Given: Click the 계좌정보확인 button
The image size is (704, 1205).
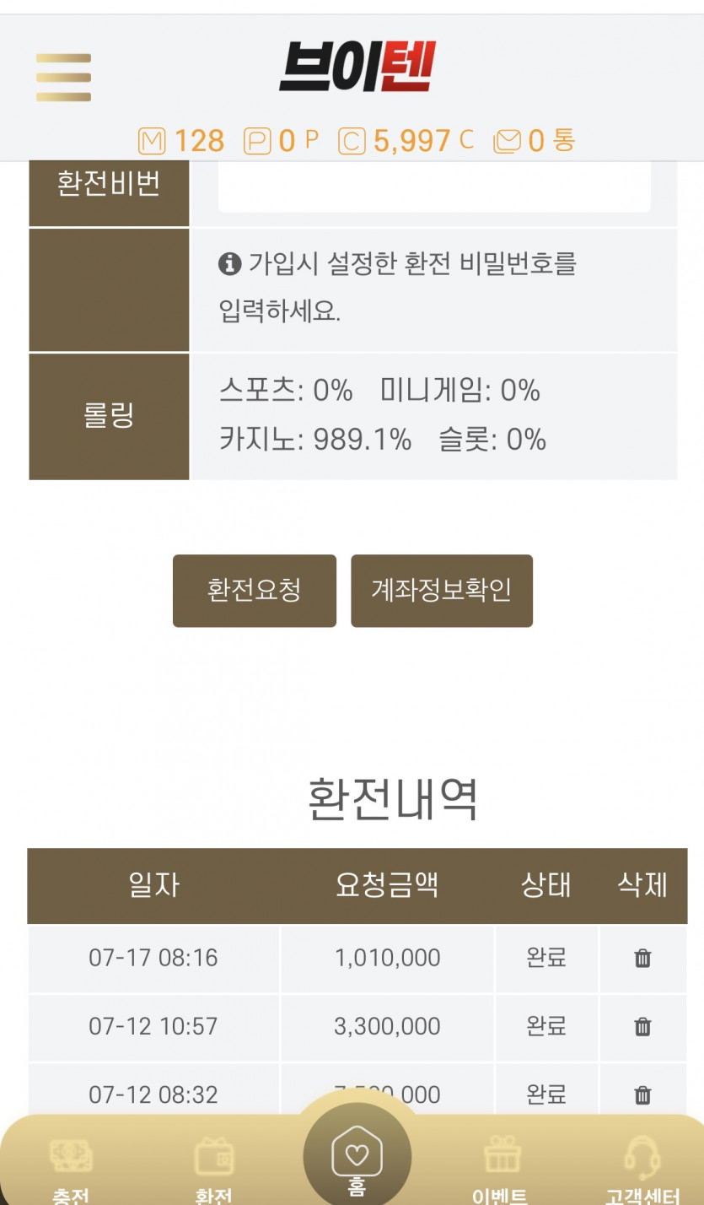Looking at the screenshot, I should tap(442, 591).
